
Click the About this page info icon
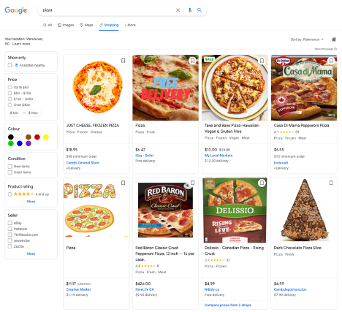335,49
